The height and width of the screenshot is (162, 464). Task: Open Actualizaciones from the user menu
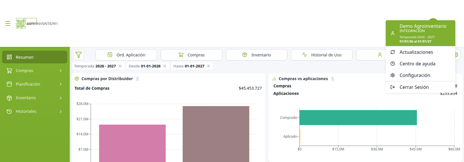click(420, 52)
